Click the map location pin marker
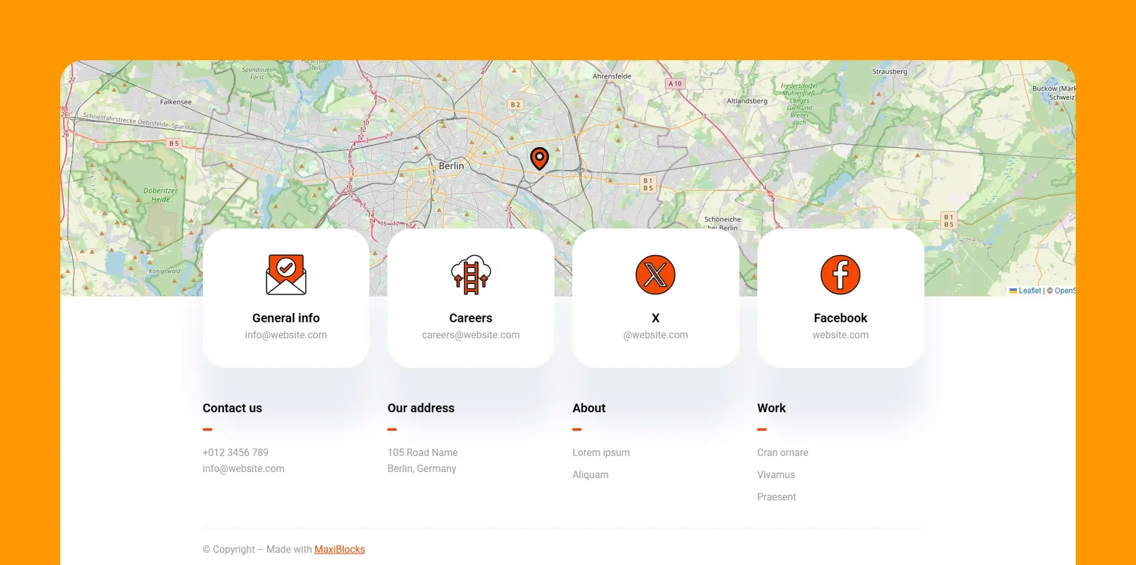This screenshot has width=1136, height=565. coord(539,158)
